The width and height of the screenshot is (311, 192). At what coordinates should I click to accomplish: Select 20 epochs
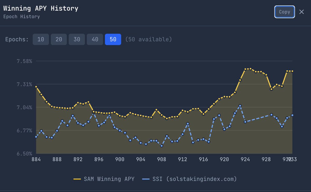click(59, 39)
